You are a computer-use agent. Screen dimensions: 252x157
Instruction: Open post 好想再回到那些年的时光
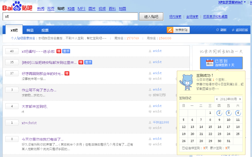[43, 74]
